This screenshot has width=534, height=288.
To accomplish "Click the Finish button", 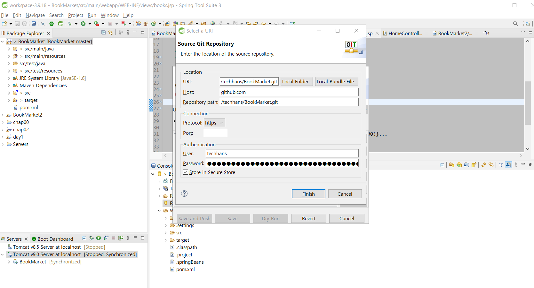I will click(308, 194).
